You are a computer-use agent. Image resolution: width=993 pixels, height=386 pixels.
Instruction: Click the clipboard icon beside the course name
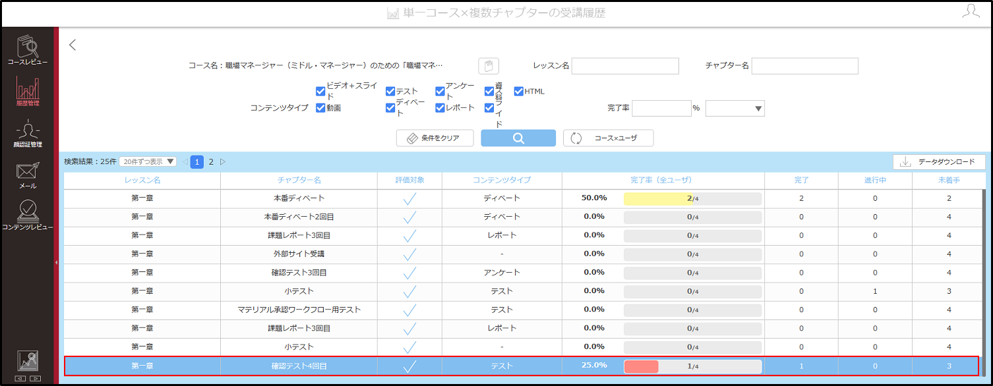pyautogui.click(x=489, y=66)
